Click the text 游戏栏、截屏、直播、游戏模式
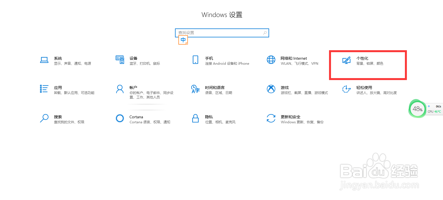Image resolution: width=443 pixels, height=200 pixels. tap(304, 93)
